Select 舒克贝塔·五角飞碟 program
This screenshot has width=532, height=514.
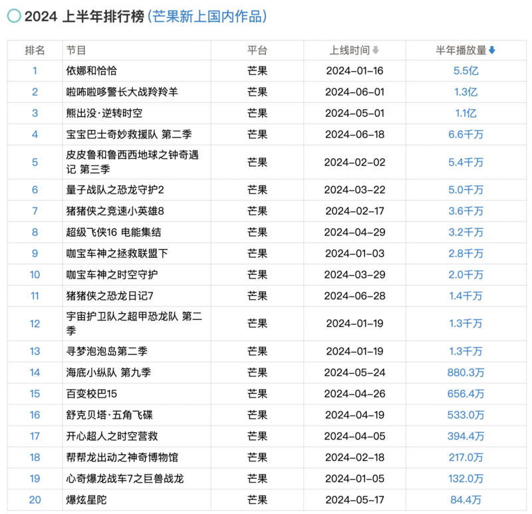[109, 415]
